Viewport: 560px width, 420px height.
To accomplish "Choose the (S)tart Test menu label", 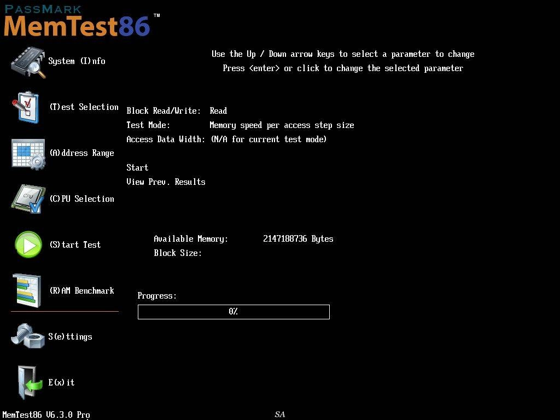I will [75, 244].
